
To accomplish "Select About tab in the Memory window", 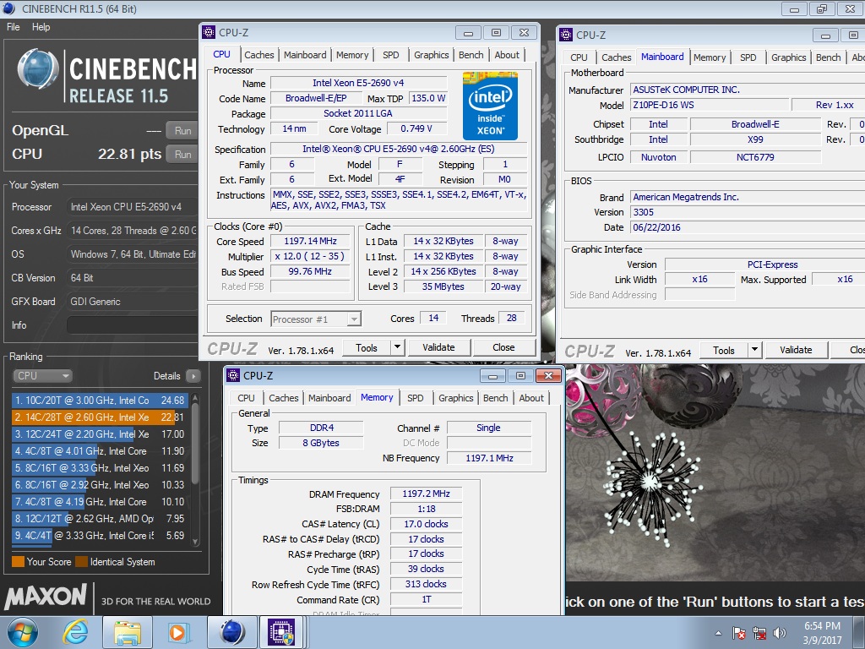I will (531, 398).
